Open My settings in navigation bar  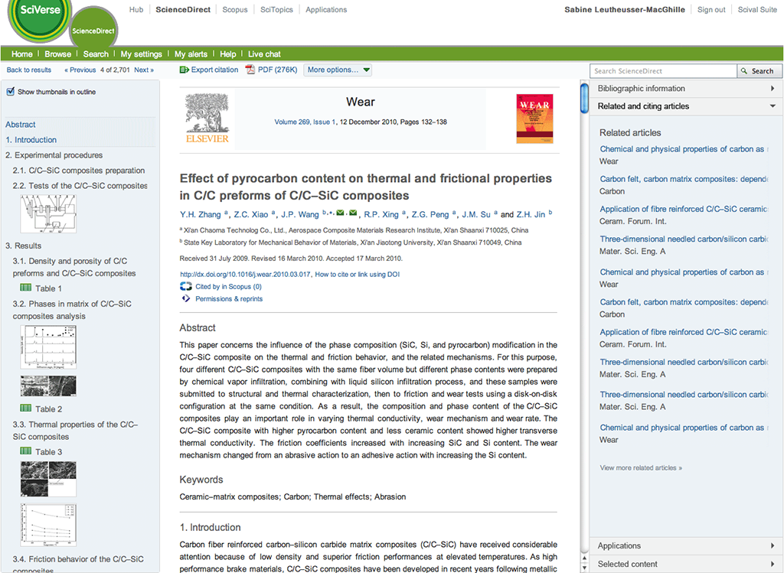[142, 54]
